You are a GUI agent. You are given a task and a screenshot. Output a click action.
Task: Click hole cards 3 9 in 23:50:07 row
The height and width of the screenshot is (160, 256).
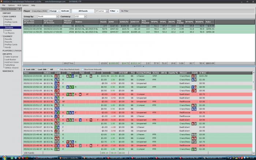tap(57, 127)
